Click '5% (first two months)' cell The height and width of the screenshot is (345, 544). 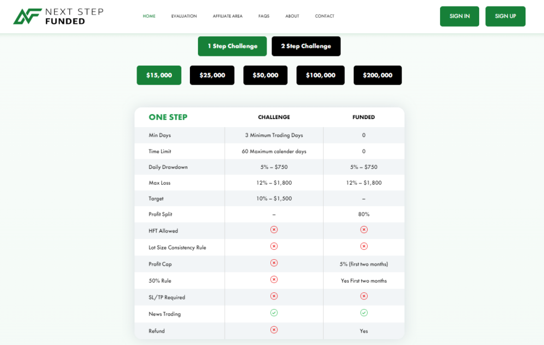(x=363, y=264)
